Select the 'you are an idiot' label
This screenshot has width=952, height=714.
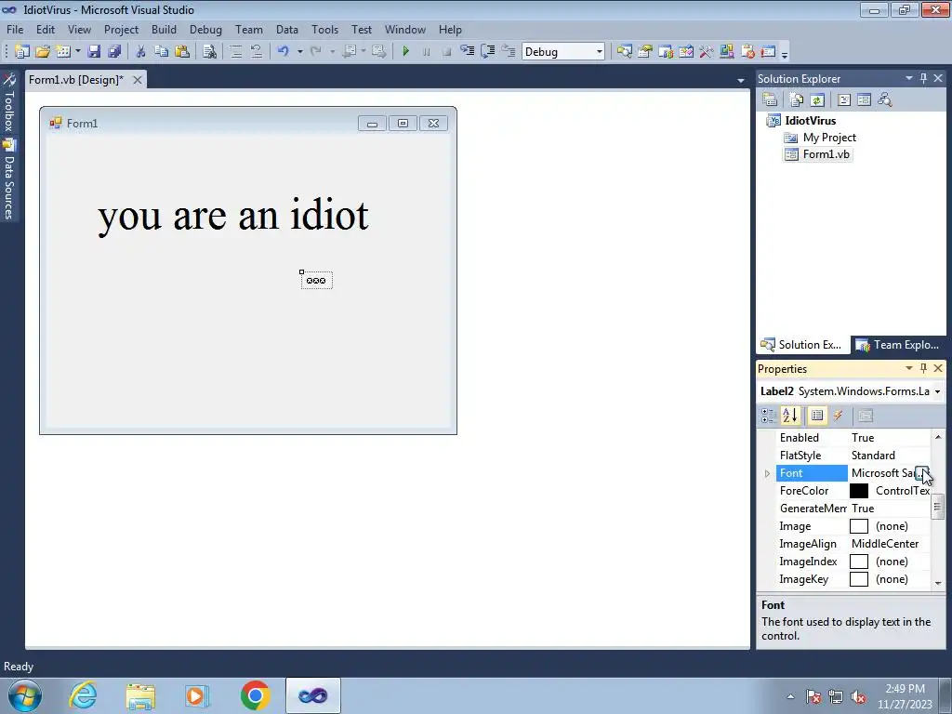233,216
